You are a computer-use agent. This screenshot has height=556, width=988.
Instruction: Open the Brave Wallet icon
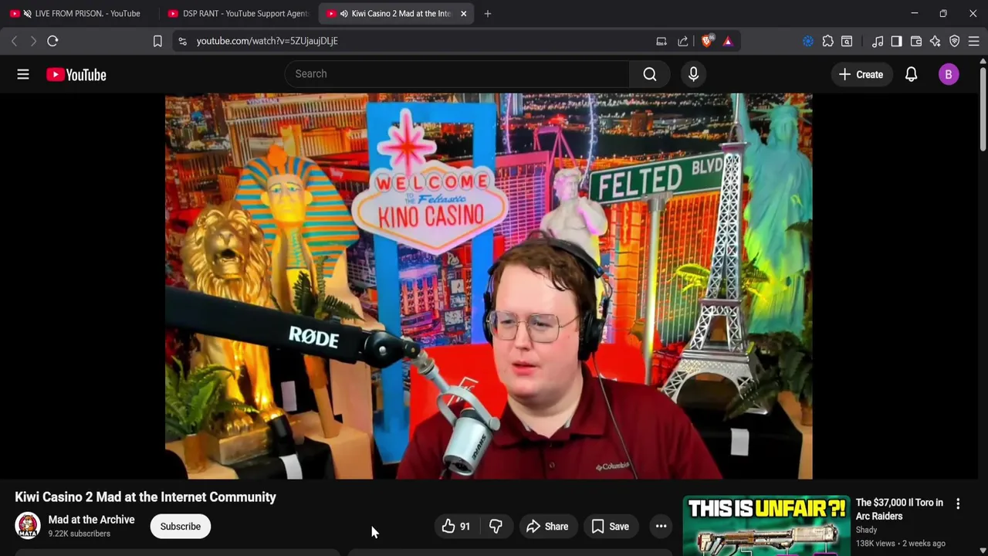tap(916, 41)
